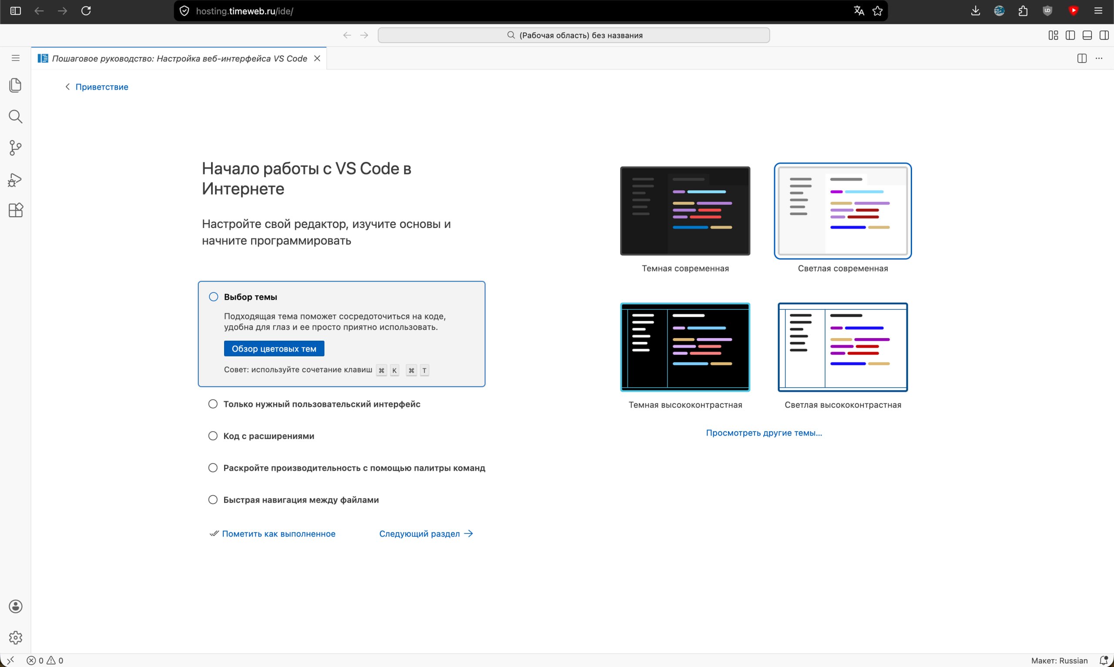This screenshot has height=667, width=1114.
Task: Open the Extensions view
Action: point(15,210)
